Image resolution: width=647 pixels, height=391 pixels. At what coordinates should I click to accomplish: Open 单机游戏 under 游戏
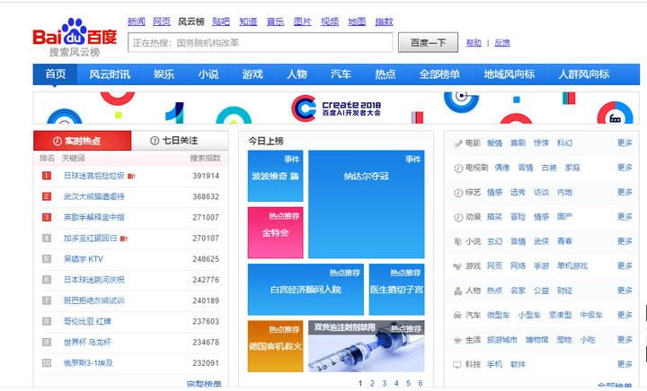(x=572, y=265)
